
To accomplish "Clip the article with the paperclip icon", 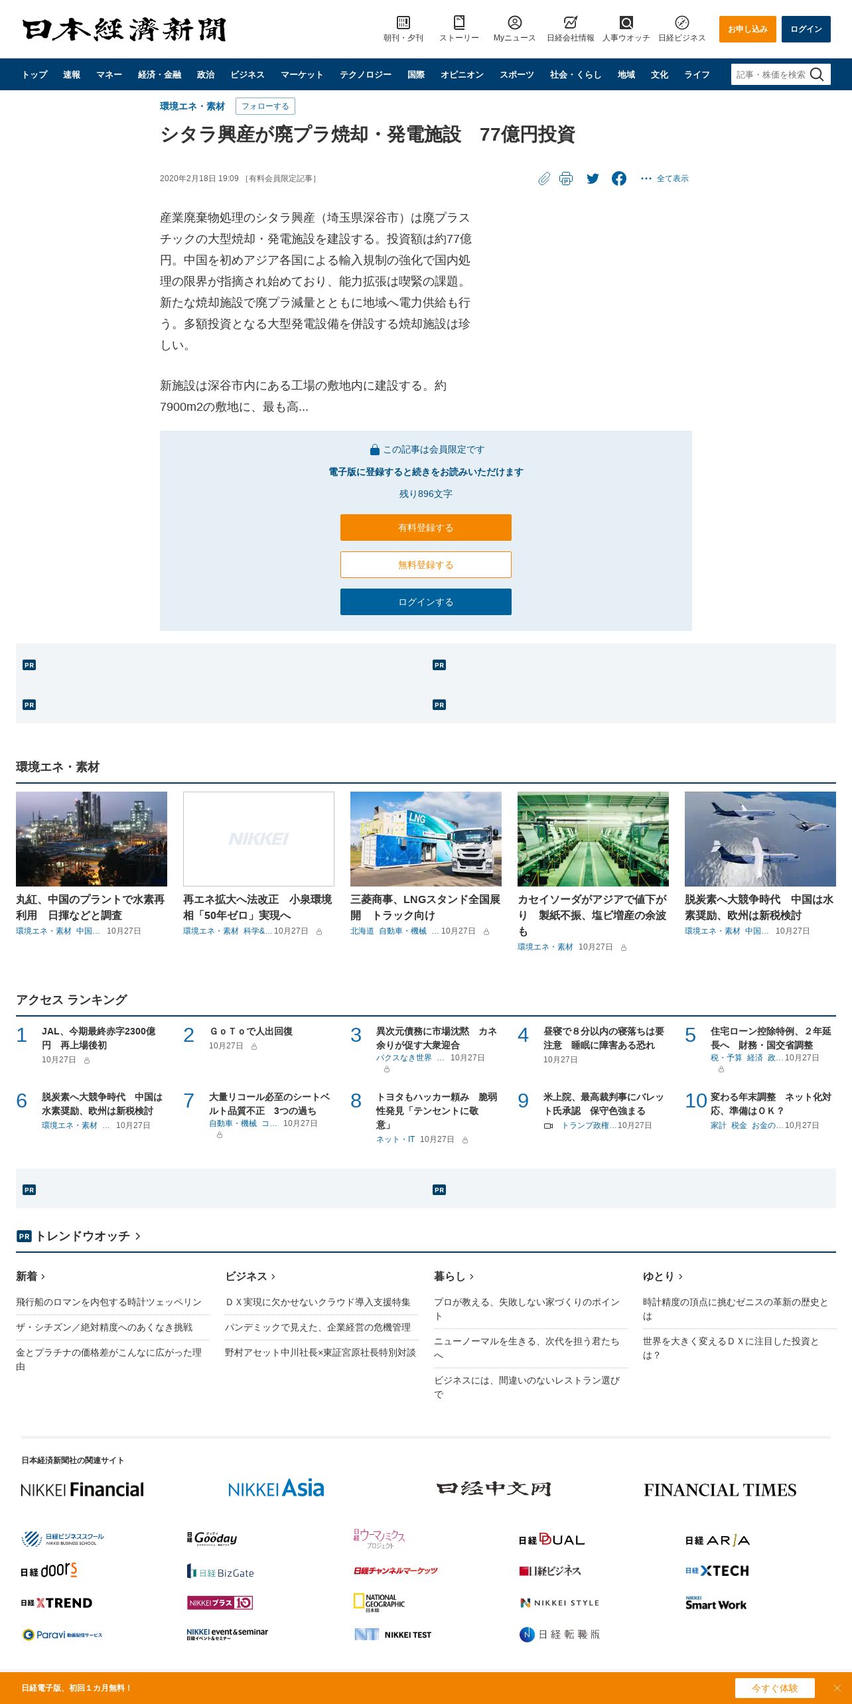I will (544, 178).
